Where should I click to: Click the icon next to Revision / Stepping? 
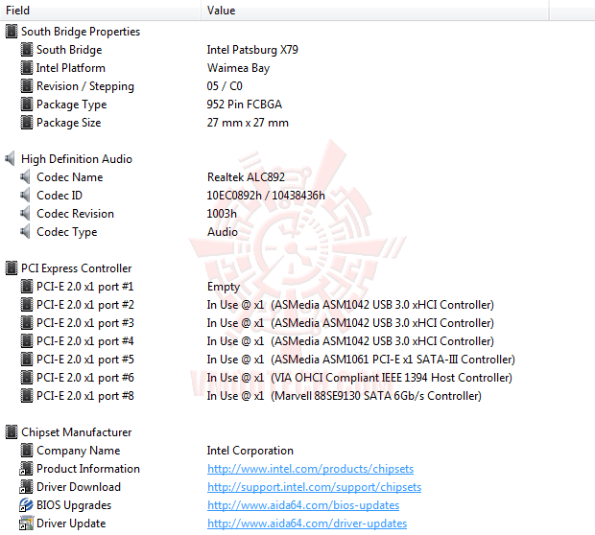point(27,86)
